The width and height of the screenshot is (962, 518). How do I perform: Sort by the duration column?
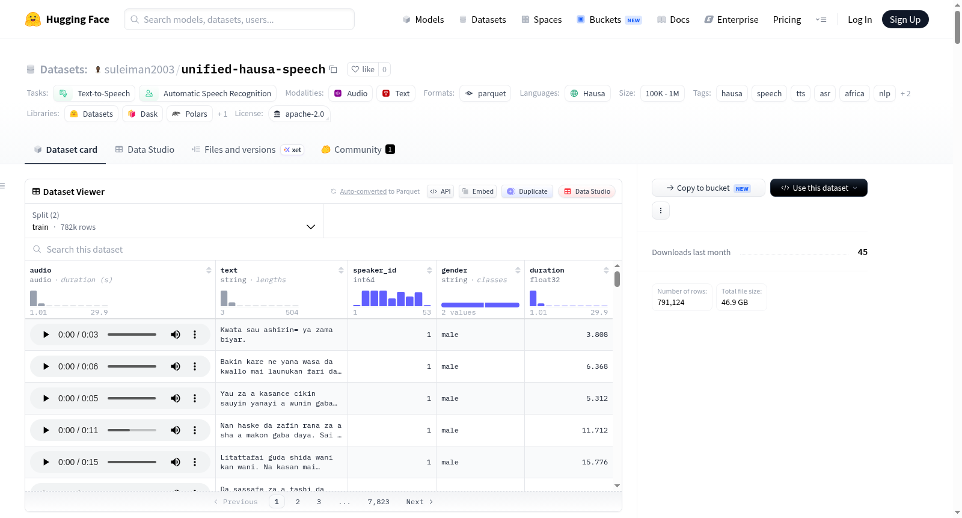pos(606,271)
